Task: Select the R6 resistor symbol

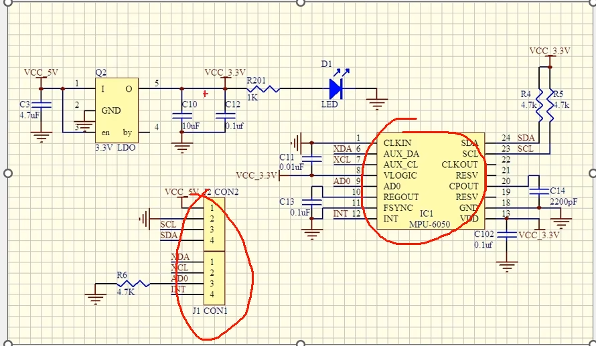Action: pyautogui.click(x=133, y=284)
